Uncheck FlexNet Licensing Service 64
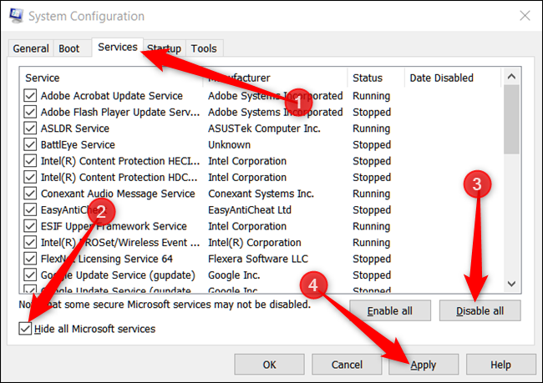This screenshot has width=543, height=383. [x=30, y=259]
